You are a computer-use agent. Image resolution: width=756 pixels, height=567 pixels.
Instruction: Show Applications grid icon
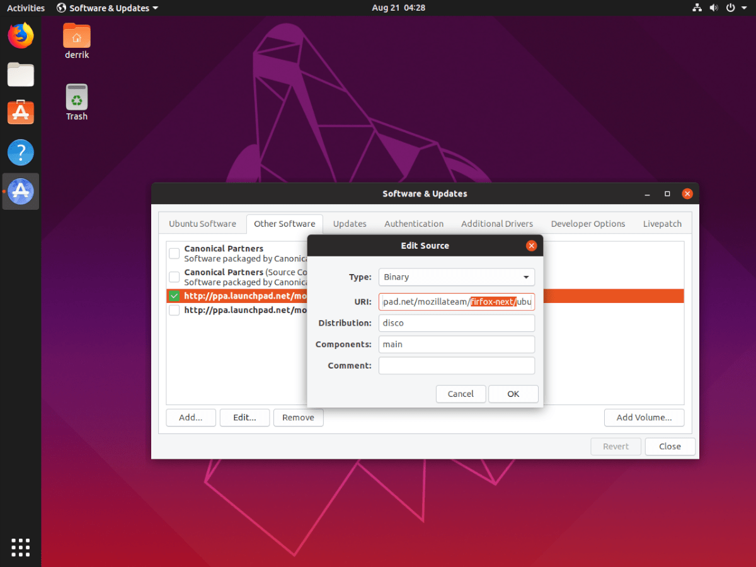(x=21, y=547)
